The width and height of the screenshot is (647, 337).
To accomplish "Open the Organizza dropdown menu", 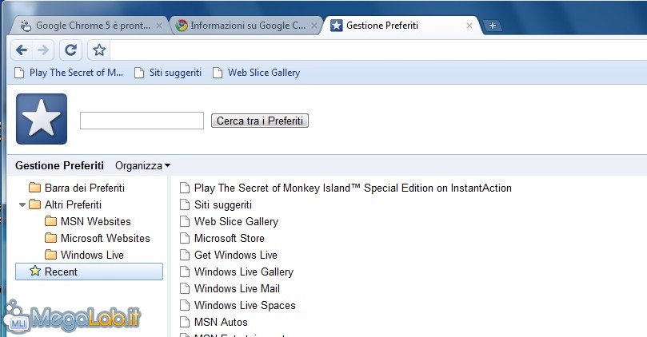I will pos(142,165).
